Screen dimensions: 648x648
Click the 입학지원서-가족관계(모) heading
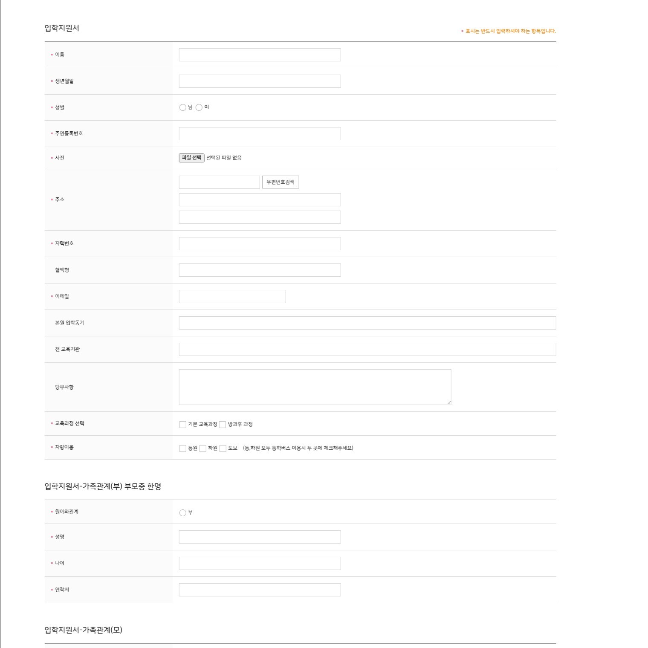click(84, 630)
